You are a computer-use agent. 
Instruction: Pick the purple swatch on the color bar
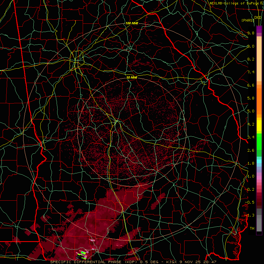pos(259,29)
